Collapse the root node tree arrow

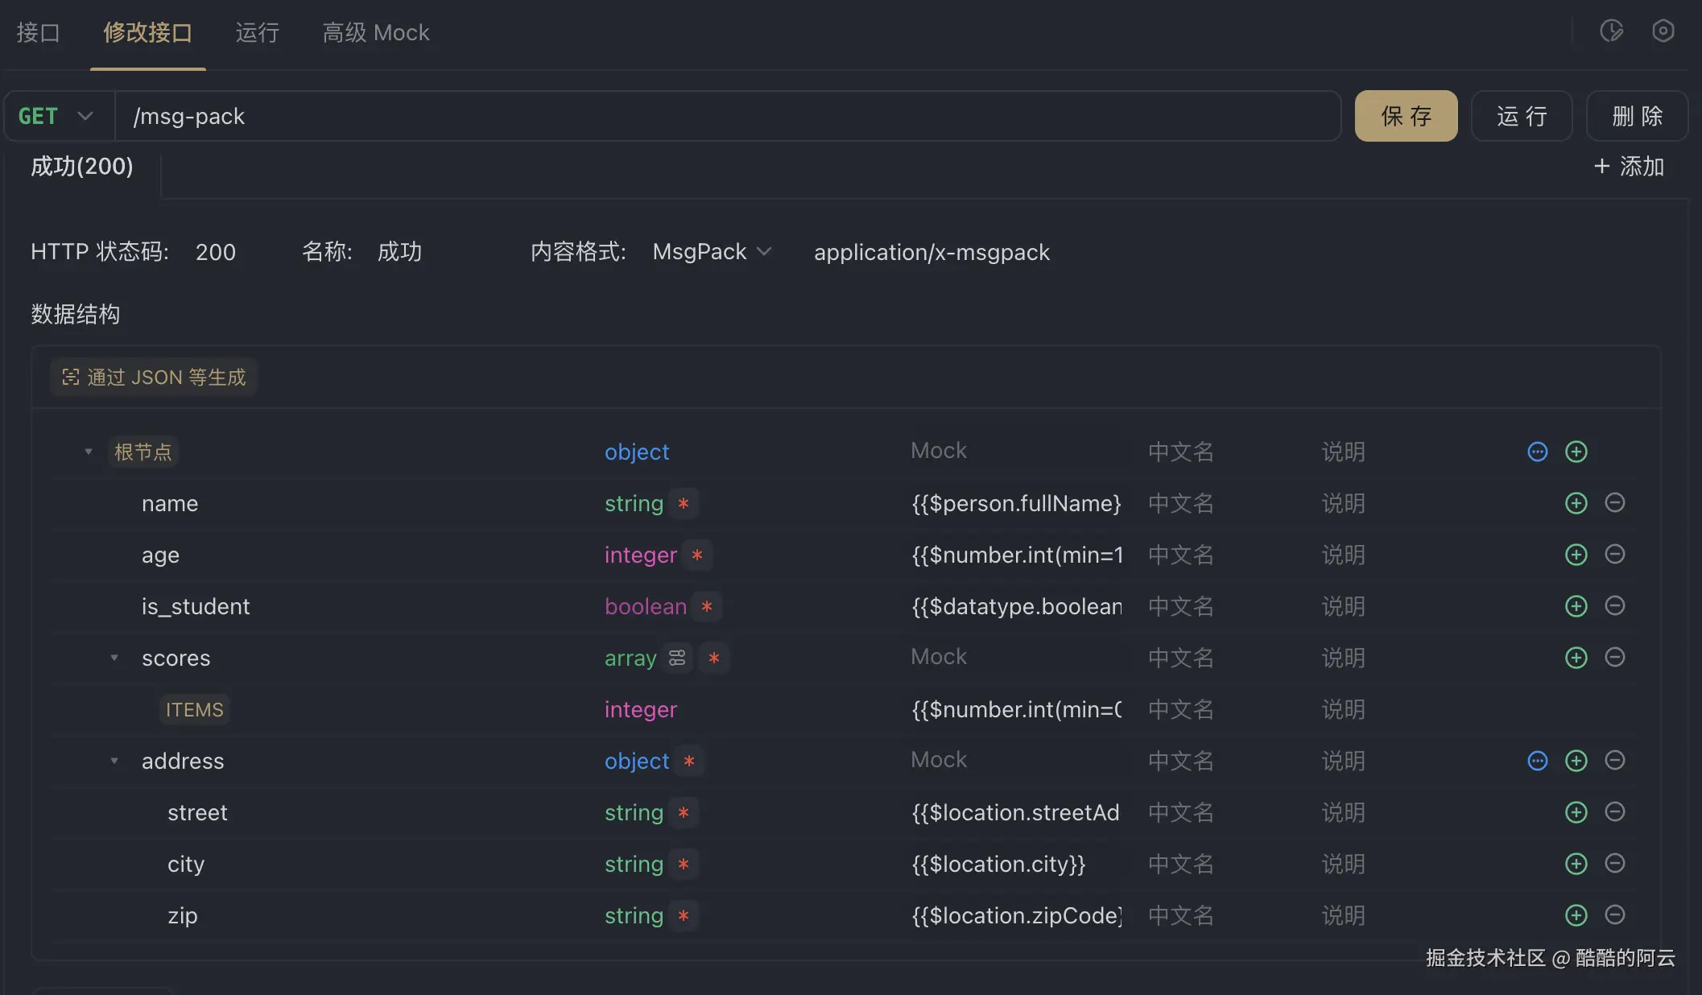click(89, 452)
